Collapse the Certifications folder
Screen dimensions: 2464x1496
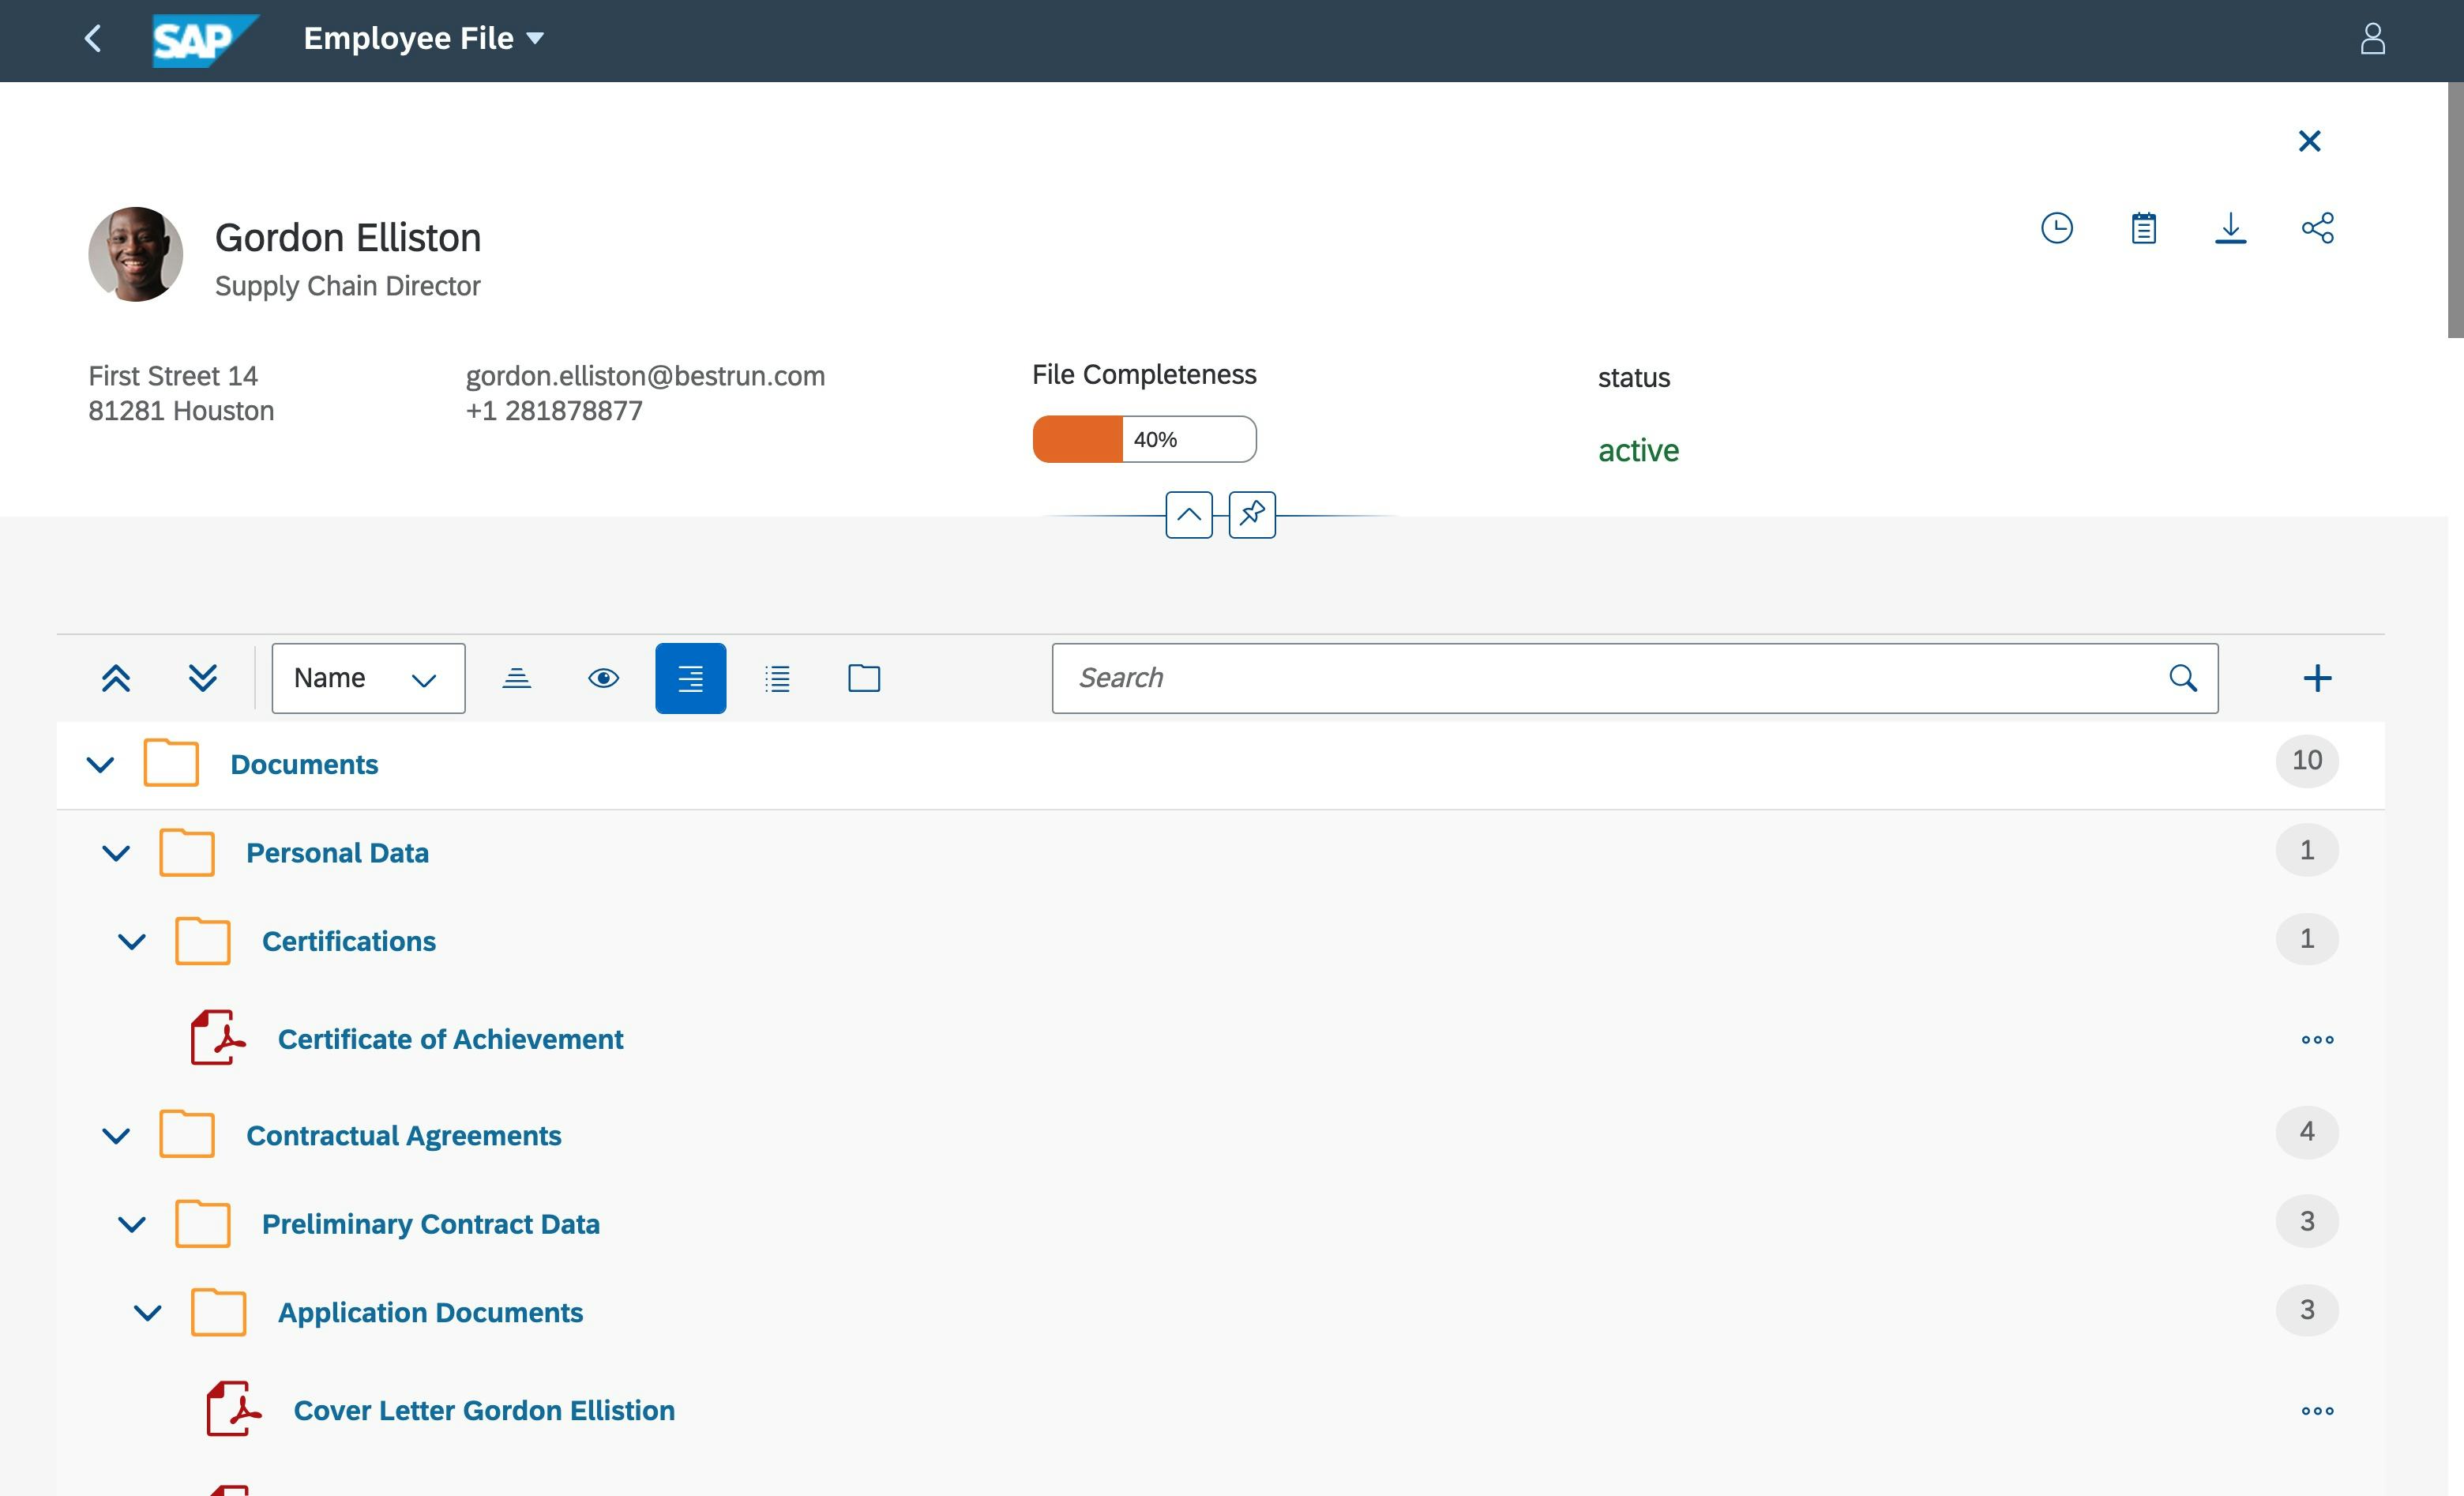pyautogui.click(x=131, y=940)
